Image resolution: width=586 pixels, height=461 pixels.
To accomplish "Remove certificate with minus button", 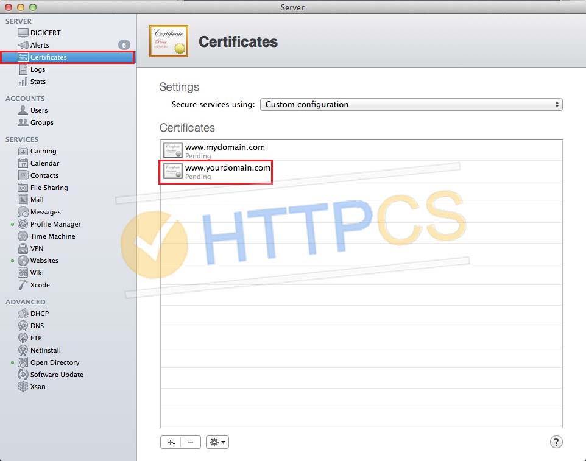I will coord(191,442).
